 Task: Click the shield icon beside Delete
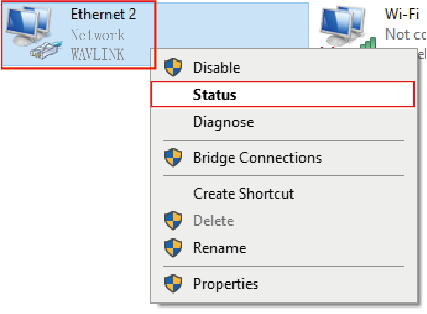pyautogui.click(x=173, y=221)
